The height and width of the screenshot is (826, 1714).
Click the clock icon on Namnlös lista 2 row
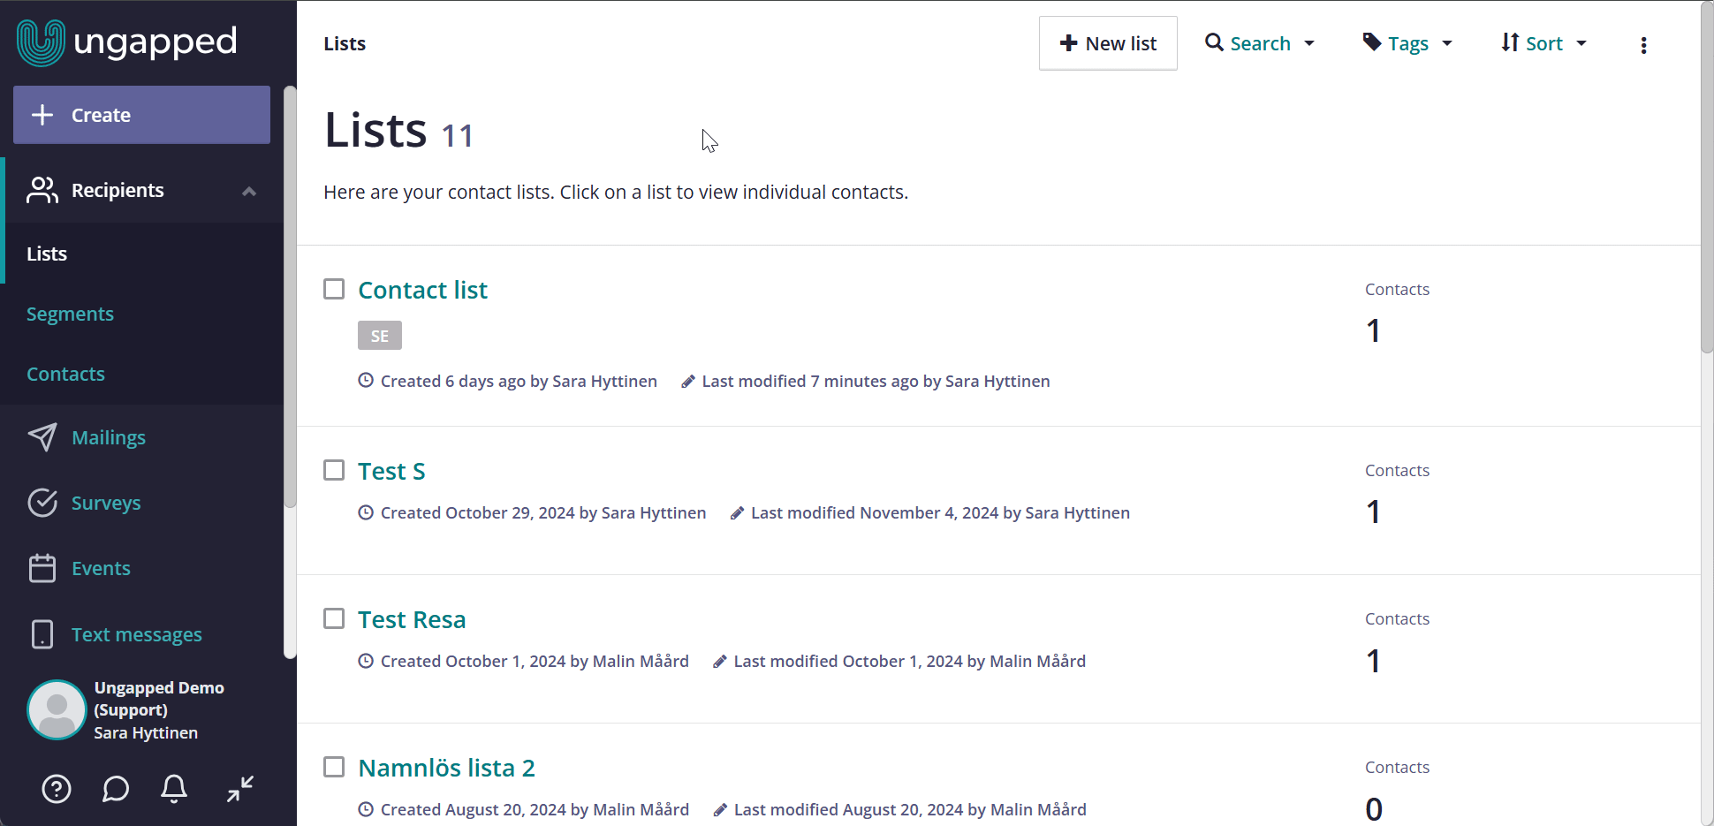[x=366, y=809]
